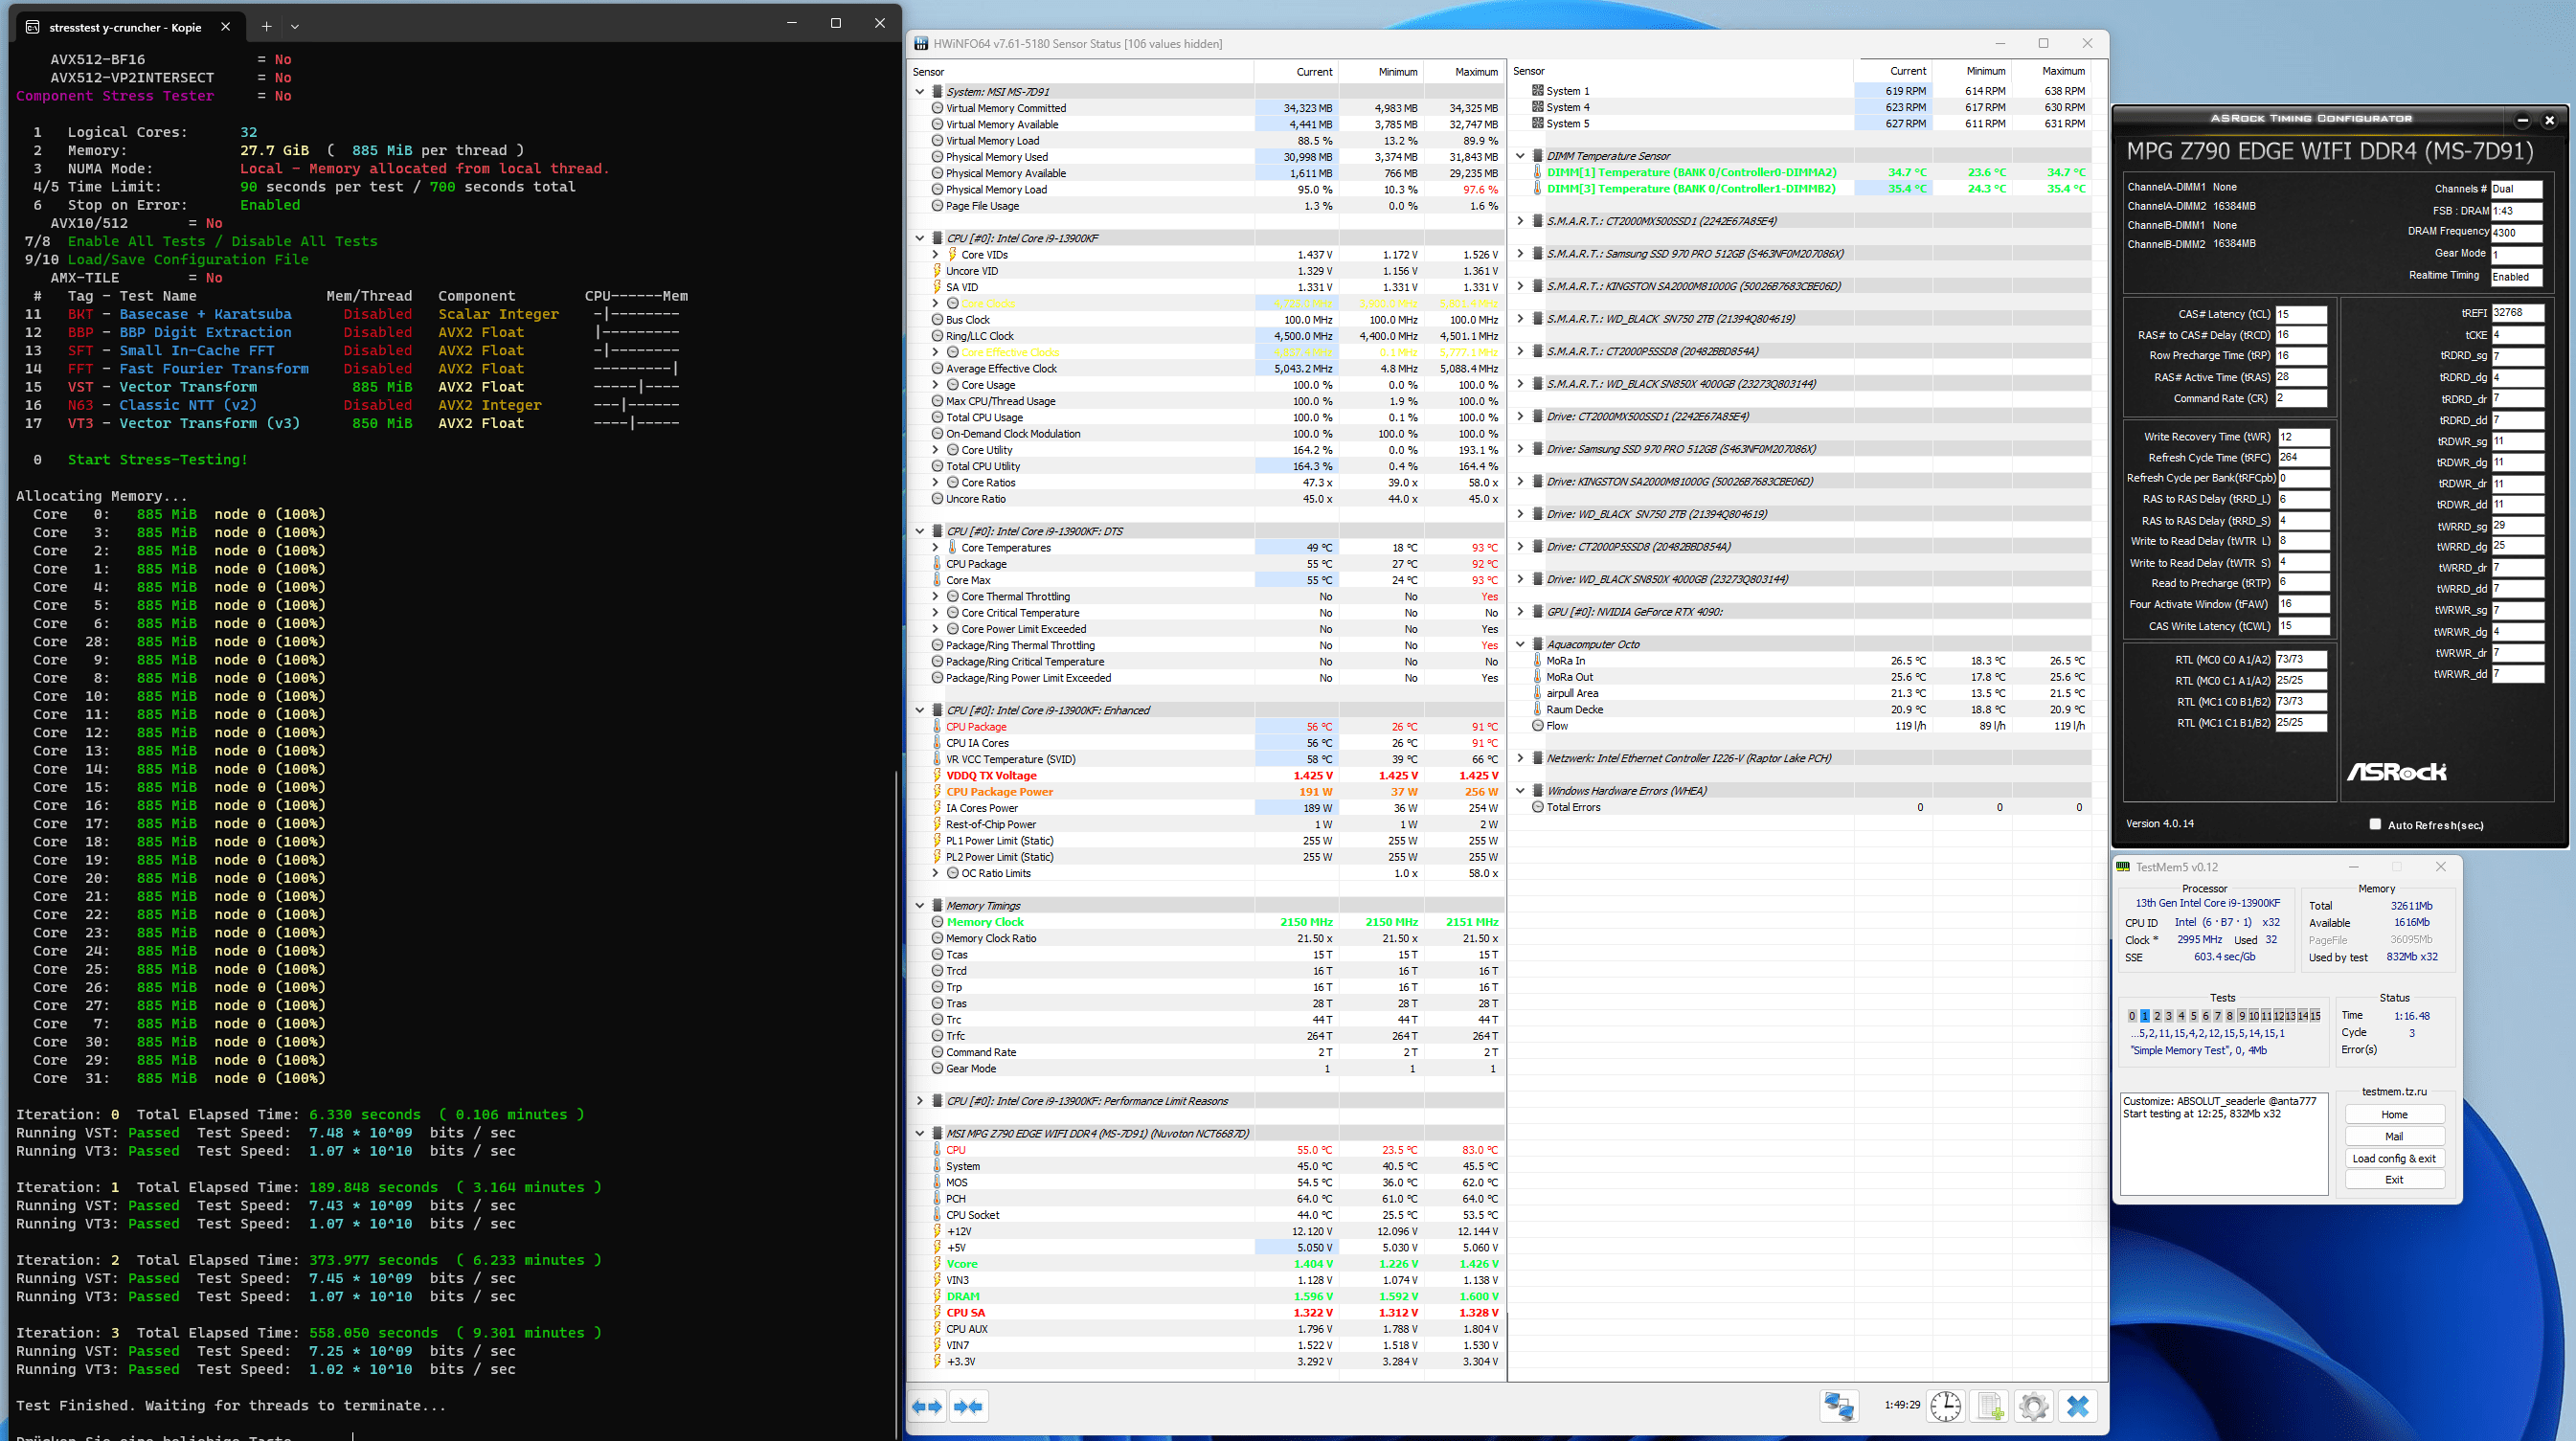Click the thermometer icon beside VR VCC Temperature

click(x=937, y=759)
